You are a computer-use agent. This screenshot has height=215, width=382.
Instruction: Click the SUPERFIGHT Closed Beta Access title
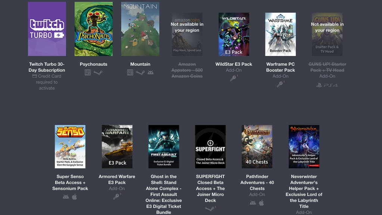(210, 188)
